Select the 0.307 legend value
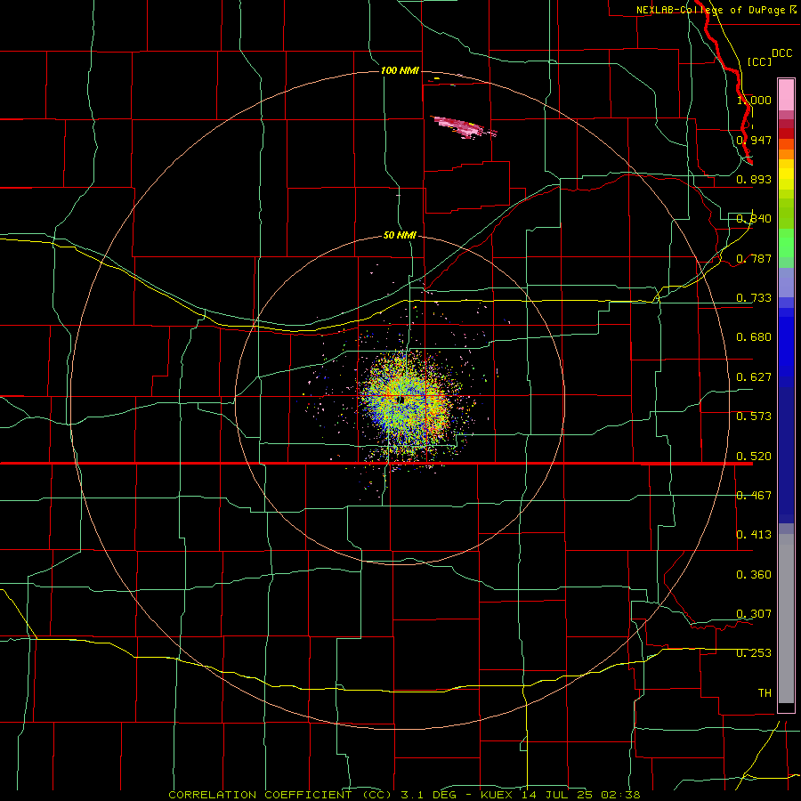 (x=754, y=614)
